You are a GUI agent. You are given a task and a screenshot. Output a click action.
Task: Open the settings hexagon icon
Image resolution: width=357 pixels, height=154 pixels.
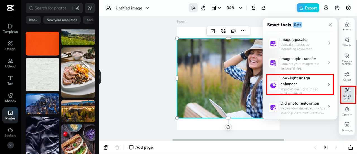click(348, 8)
